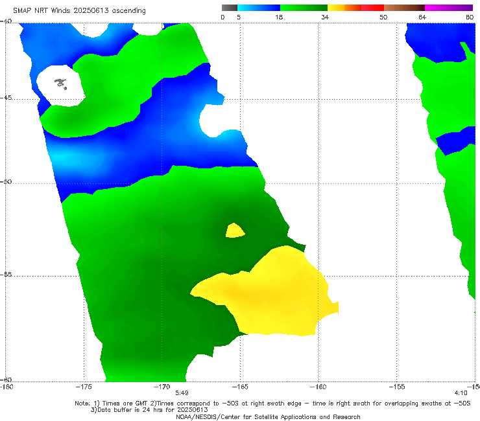Click the magenta-purple segment of the color bar
The width and height of the screenshot is (480, 421).
pyautogui.click(x=449, y=8)
